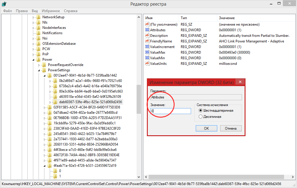This screenshot has width=297, height=188.
Task: Click the ValueUnits string value icon
Action: tap(147, 64)
